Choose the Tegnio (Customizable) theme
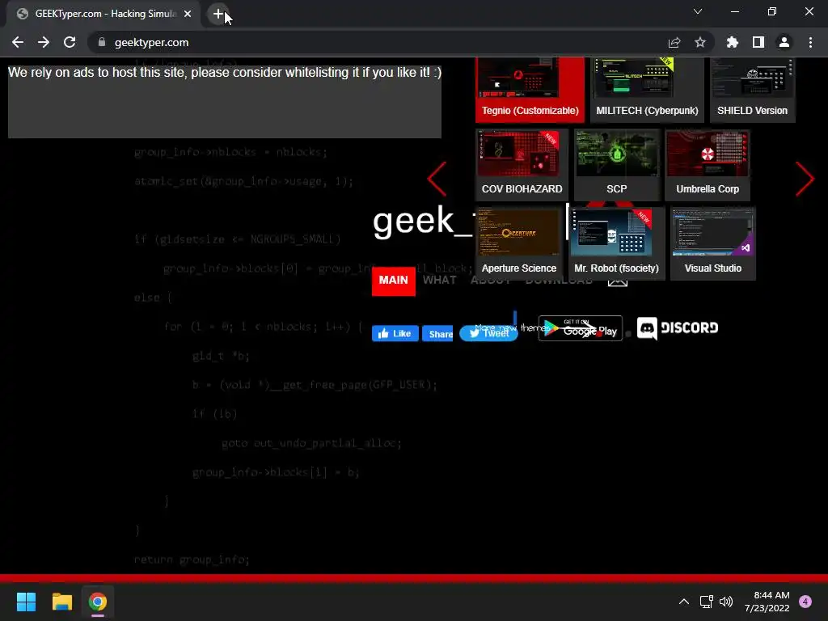Image resolution: width=828 pixels, height=621 pixels. [x=530, y=89]
